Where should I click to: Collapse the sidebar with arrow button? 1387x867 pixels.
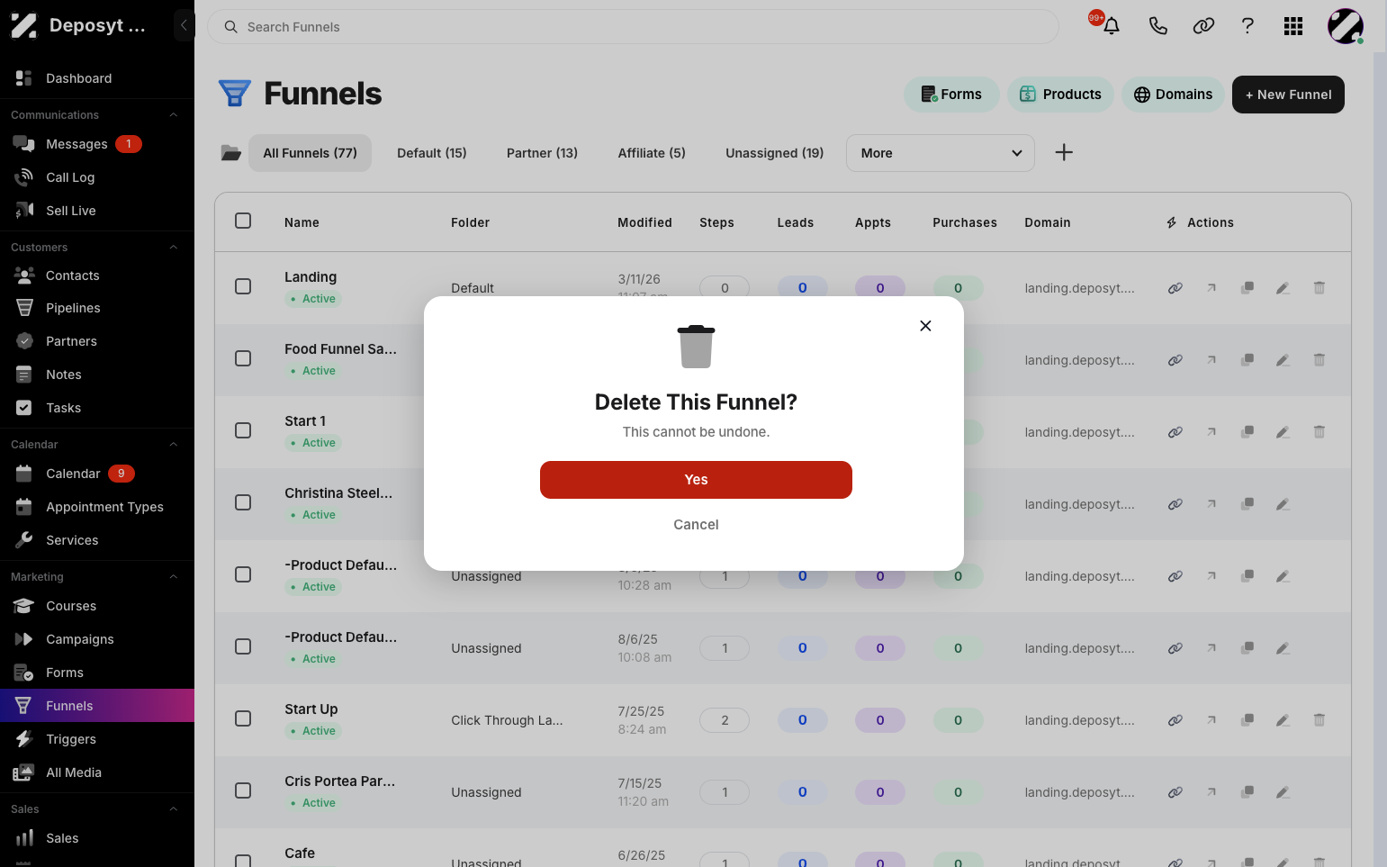184,25
